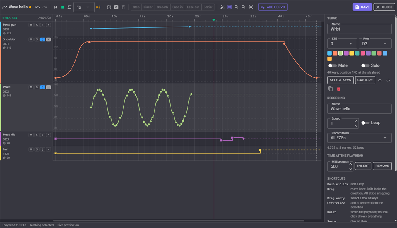The width and height of the screenshot is (397, 228).
Task: Open the EZB index dropdown
Action: (x=342, y=43)
